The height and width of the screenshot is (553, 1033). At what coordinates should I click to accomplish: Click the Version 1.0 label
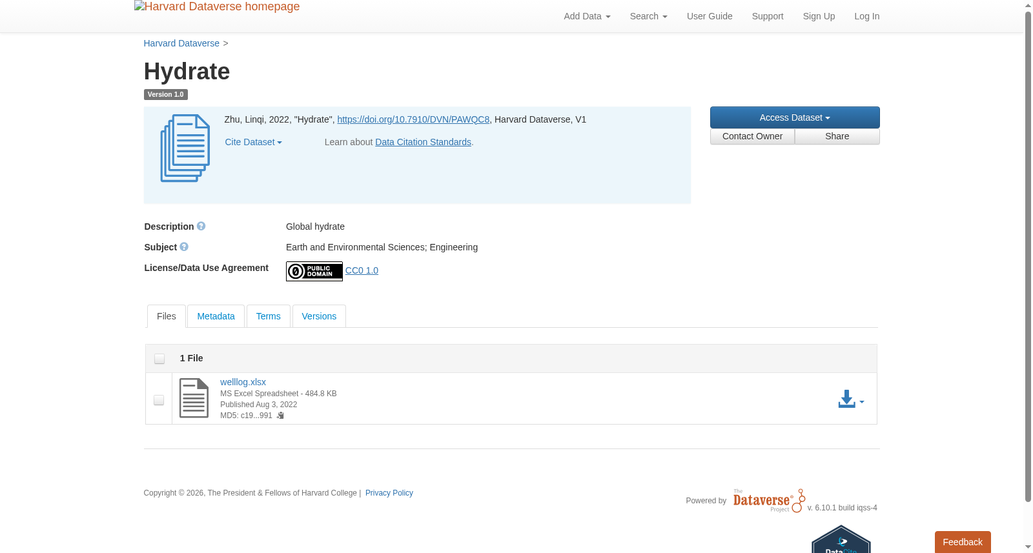pos(165,94)
